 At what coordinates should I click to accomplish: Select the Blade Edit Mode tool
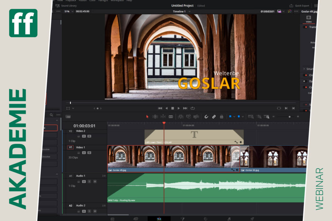point(171,117)
